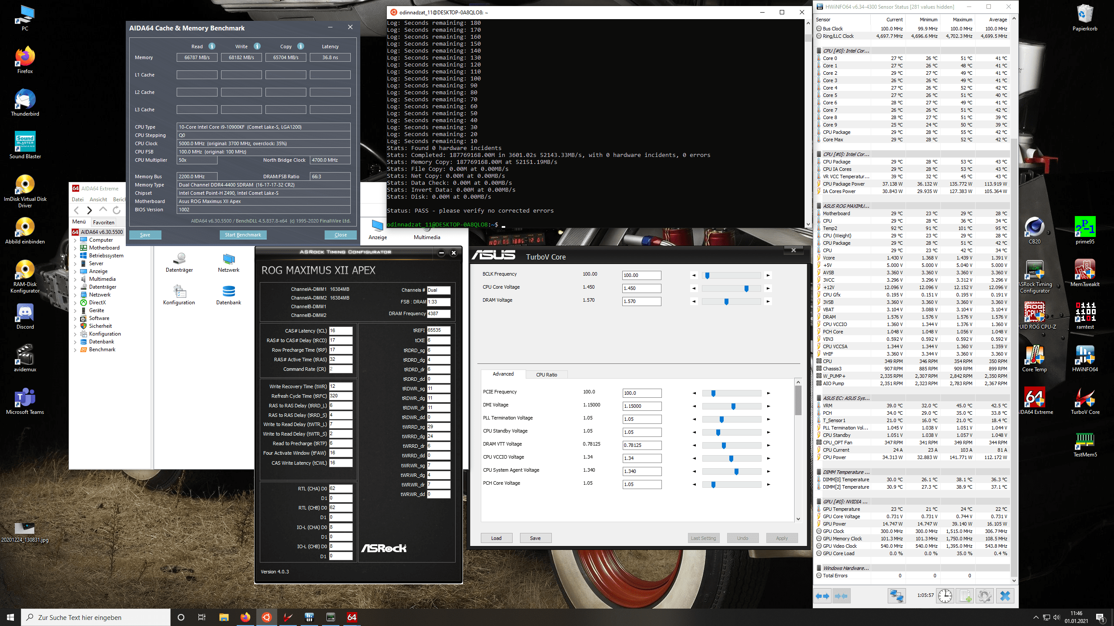Screen dimensions: 1114x626
Task: Click AIDA64 up-level navigation arrow
Action: pyautogui.click(x=103, y=210)
